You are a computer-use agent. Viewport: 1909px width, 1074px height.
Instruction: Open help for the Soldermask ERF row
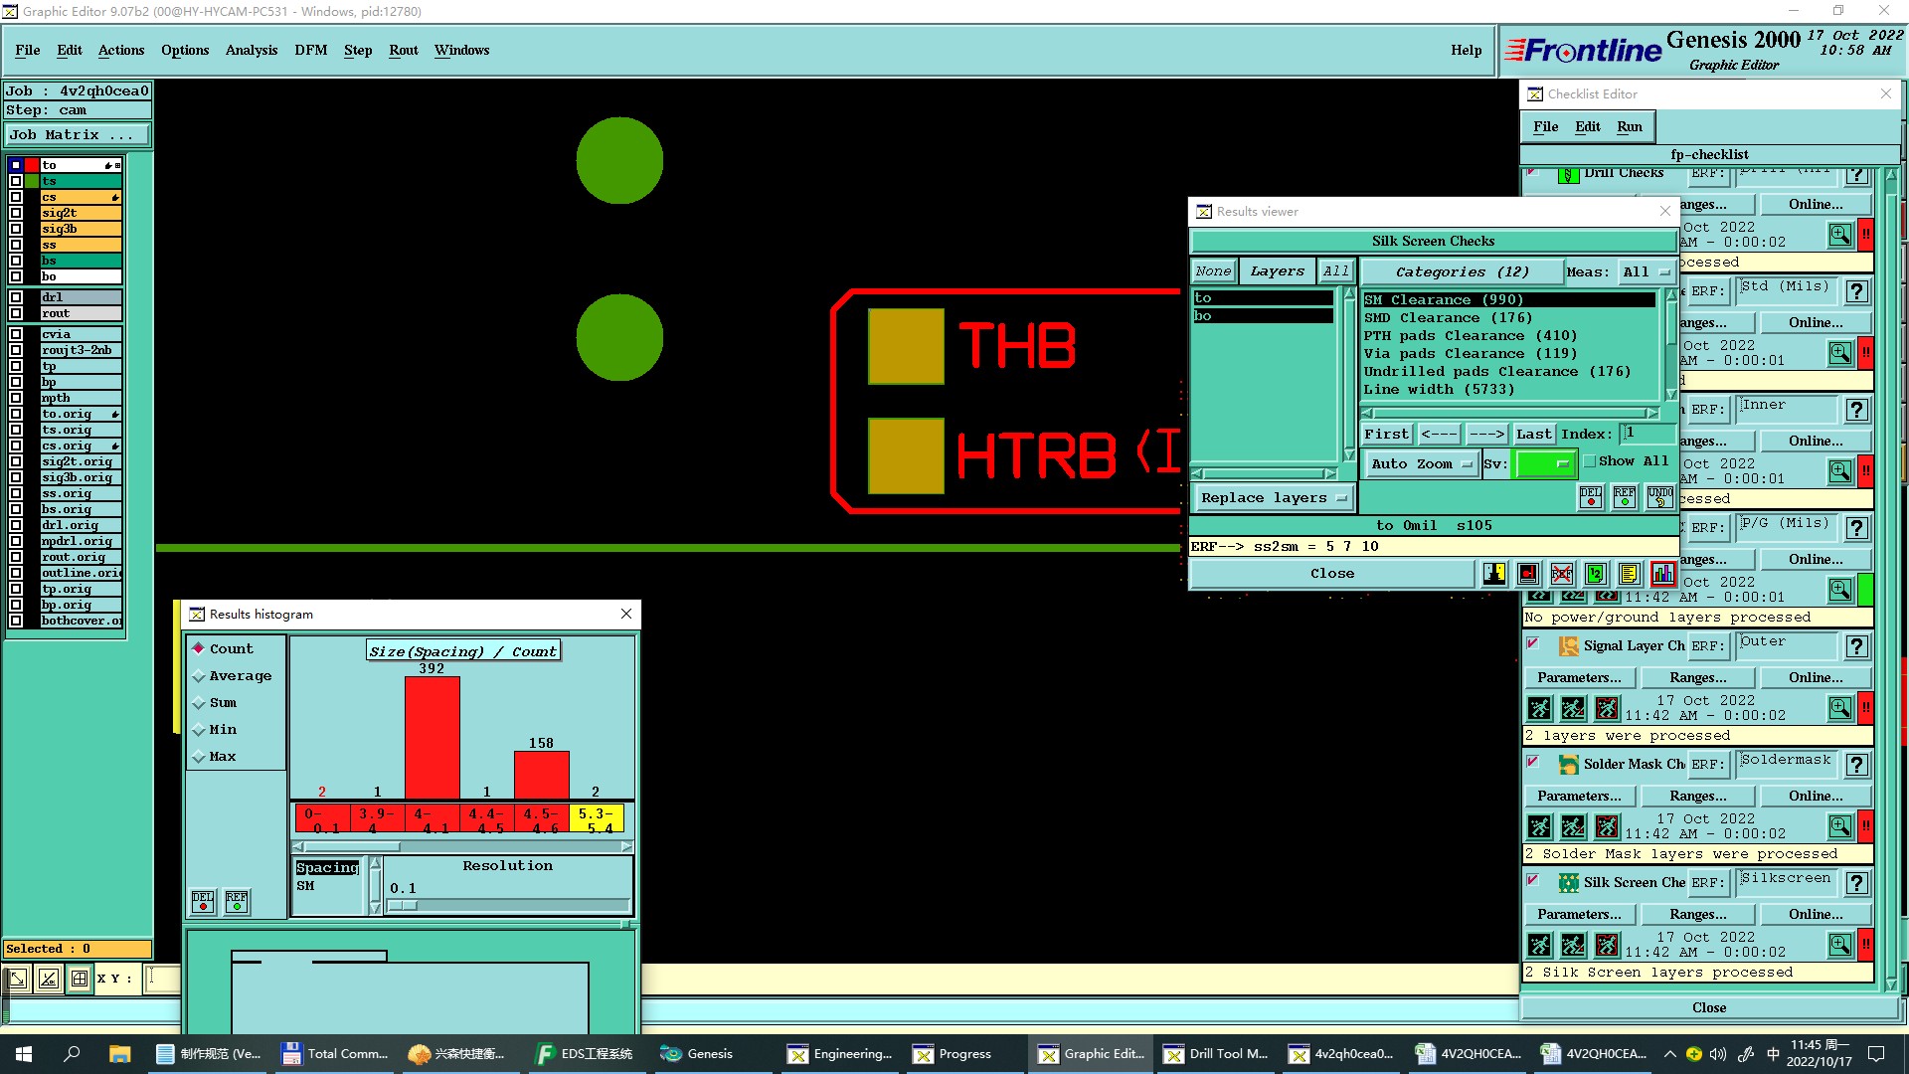1856,764
